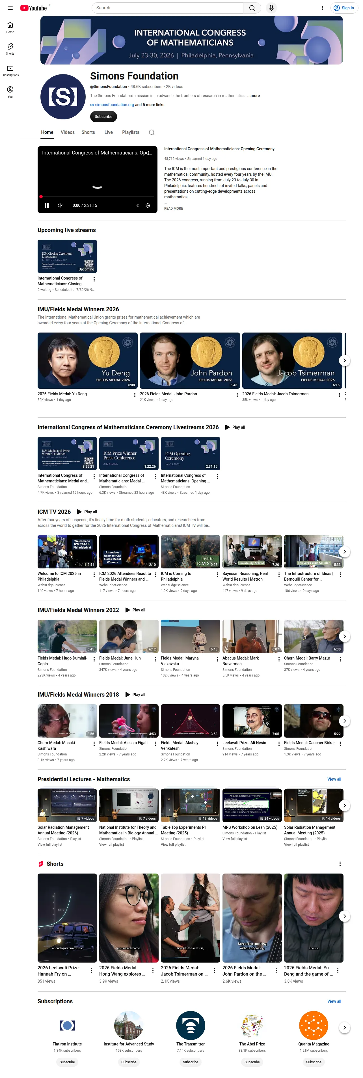View all Subscriptions channels
Screen dimensions: 363x1078
pyautogui.click(x=334, y=1001)
